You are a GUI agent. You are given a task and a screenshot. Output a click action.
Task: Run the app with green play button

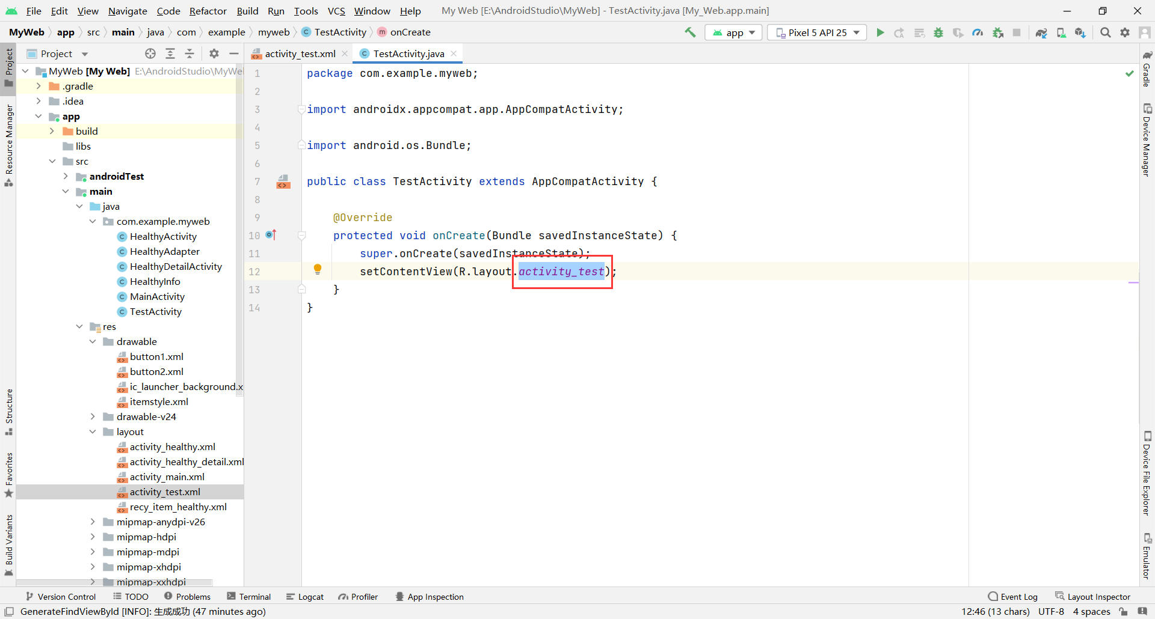click(x=880, y=32)
